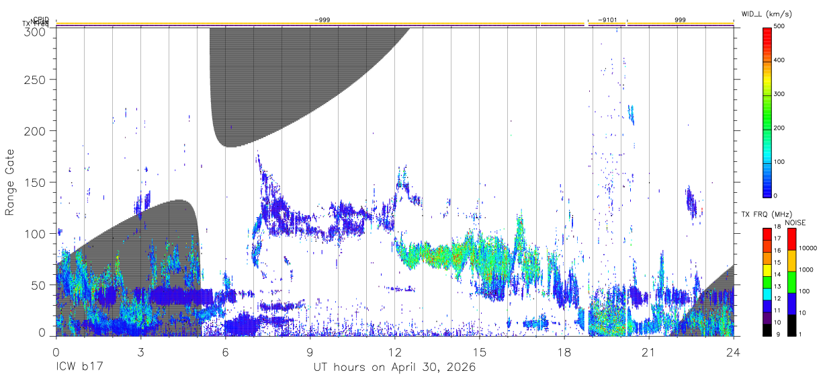Click the "Range Gate" y-axis title
The width and height of the screenshot is (825, 381).
(x=10, y=182)
